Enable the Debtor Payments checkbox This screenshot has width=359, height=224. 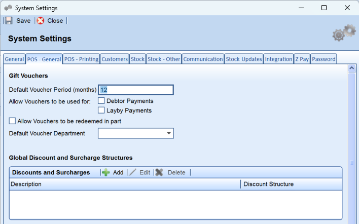click(x=101, y=101)
